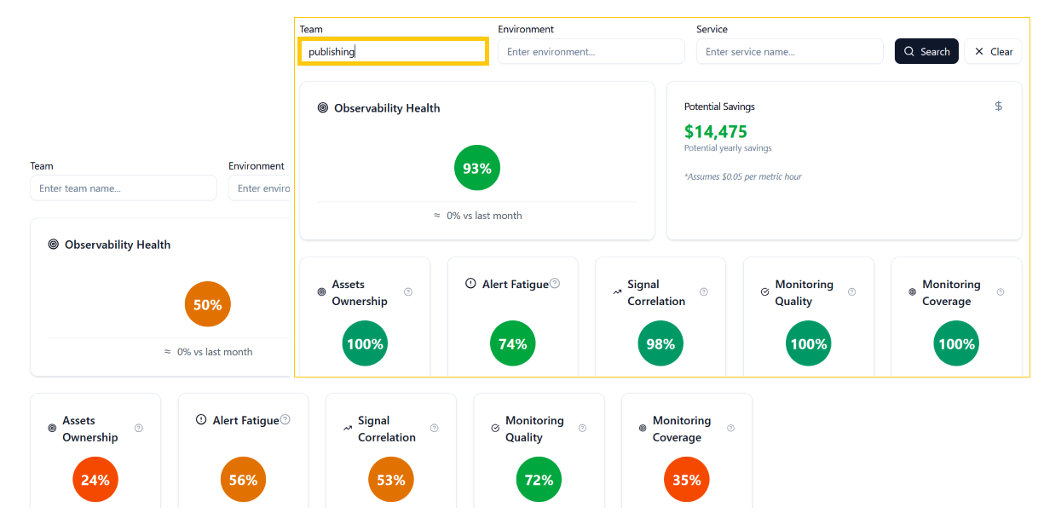Click dollar icon in Potential Savings card

(999, 107)
